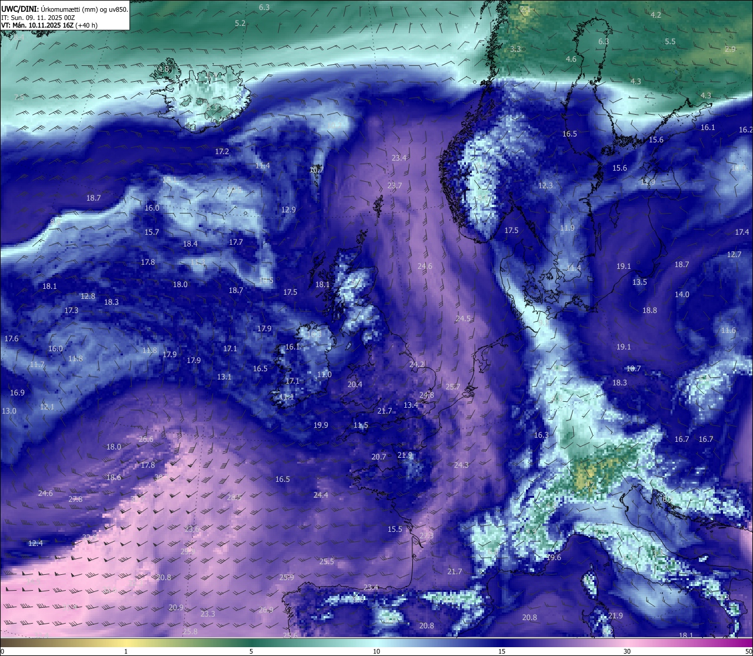The height and width of the screenshot is (656, 753).
Task: Click the 25.9 value label
Action: (x=286, y=577)
